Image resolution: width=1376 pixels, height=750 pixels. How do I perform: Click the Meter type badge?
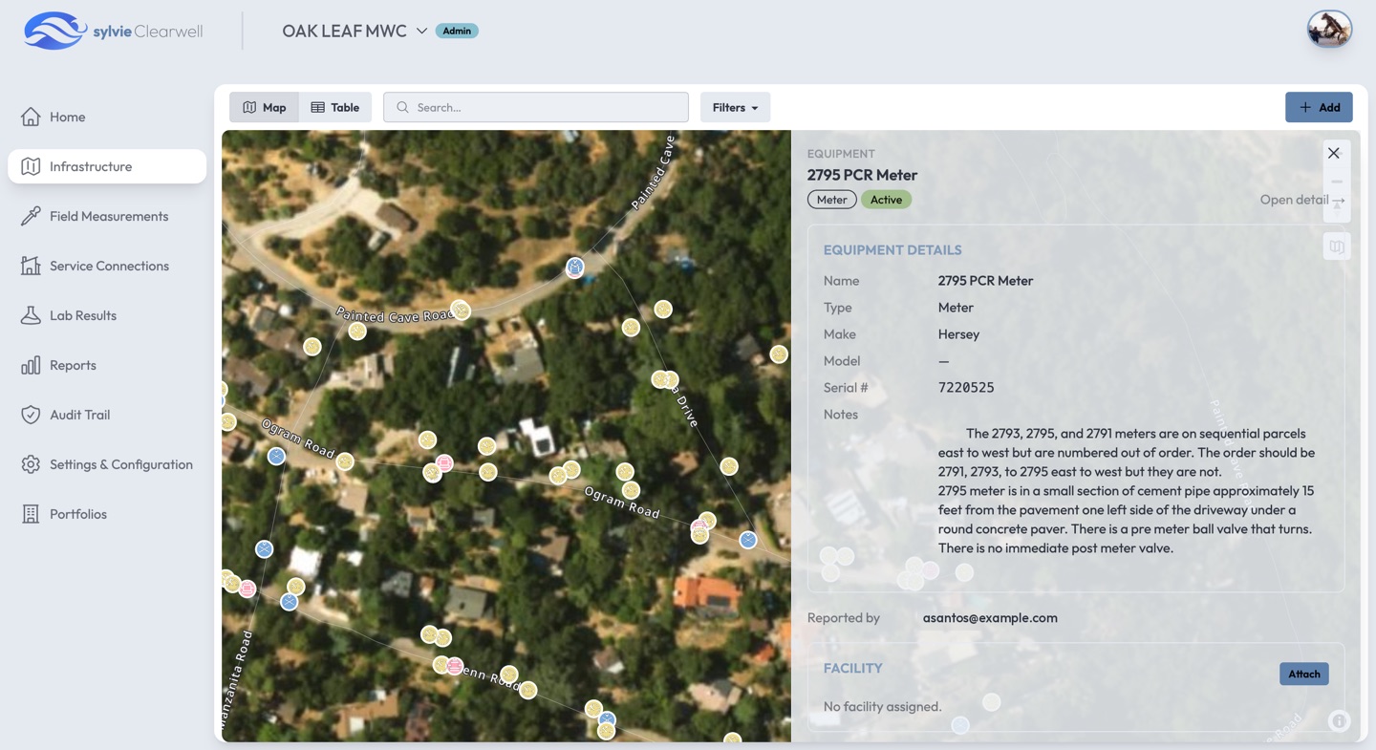pyautogui.click(x=831, y=200)
